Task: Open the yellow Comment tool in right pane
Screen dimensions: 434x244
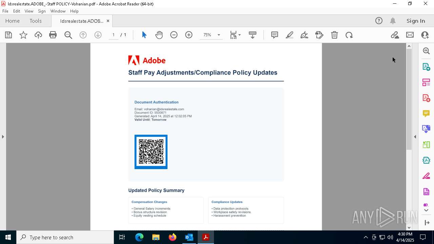Action: pos(426,114)
